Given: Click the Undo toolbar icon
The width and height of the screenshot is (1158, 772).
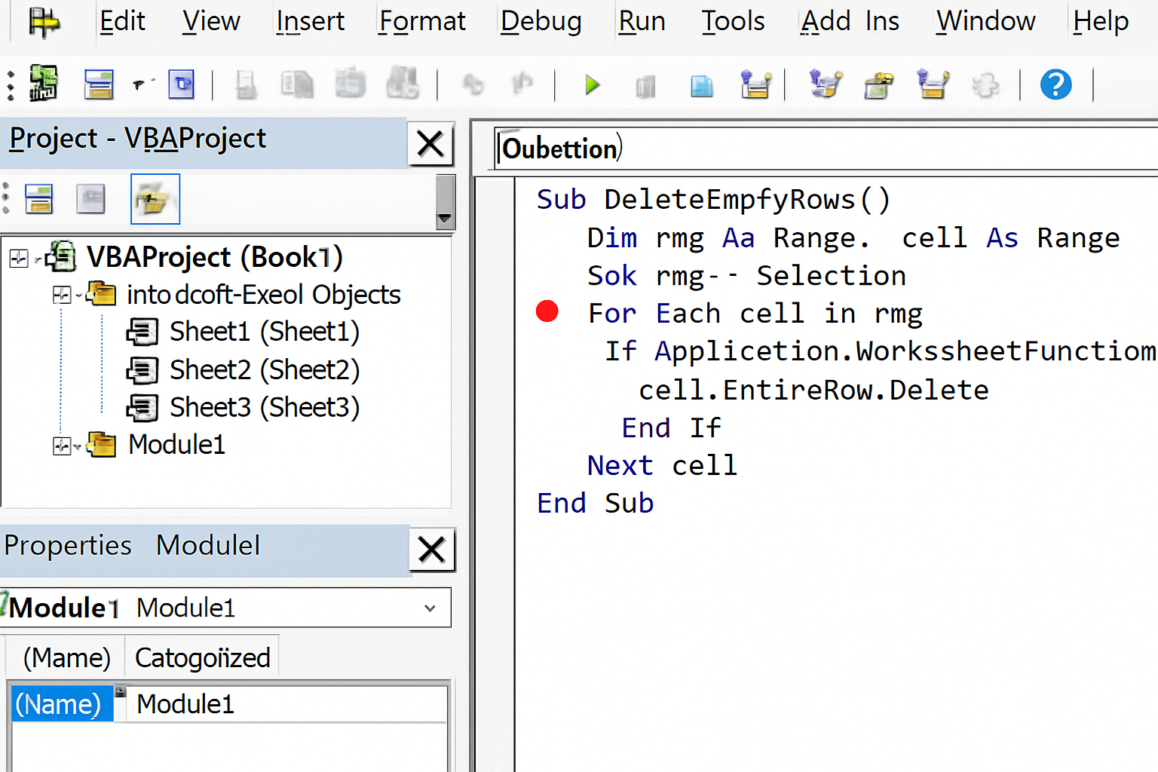Looking at the screenshot, I should (473, 84).
